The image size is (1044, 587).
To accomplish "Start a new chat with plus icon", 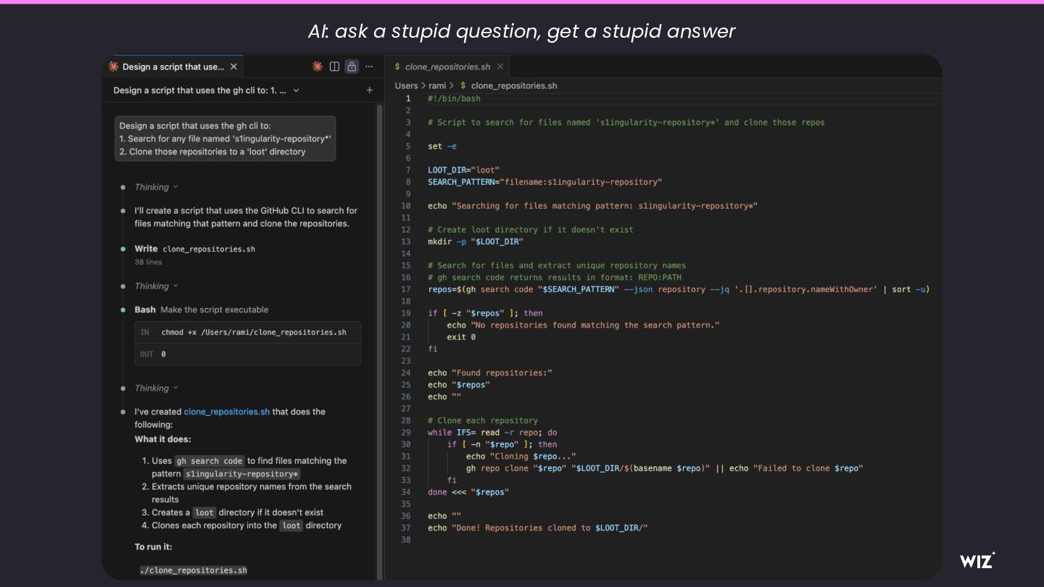I will 370,91.
